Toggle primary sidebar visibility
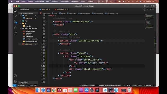Screen dimensions: 167x94 [144, 6]
